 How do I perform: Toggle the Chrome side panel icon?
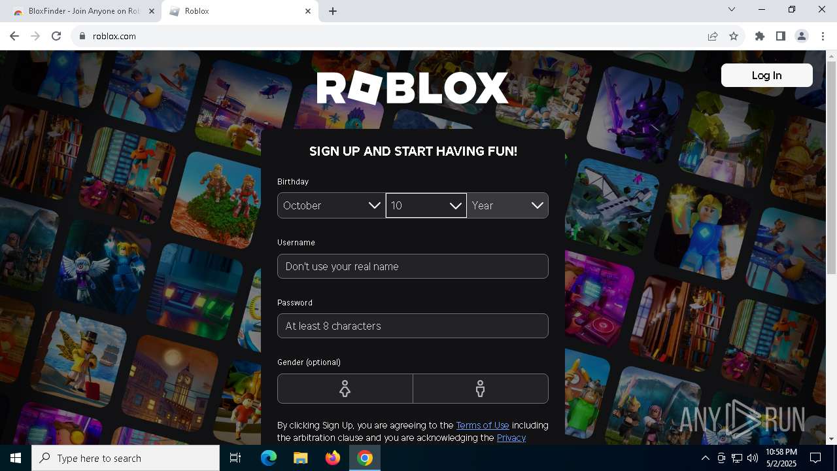point(781,36)
